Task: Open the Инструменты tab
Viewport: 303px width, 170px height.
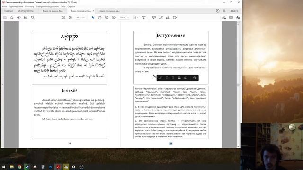Action: click(x=26, y=11)
